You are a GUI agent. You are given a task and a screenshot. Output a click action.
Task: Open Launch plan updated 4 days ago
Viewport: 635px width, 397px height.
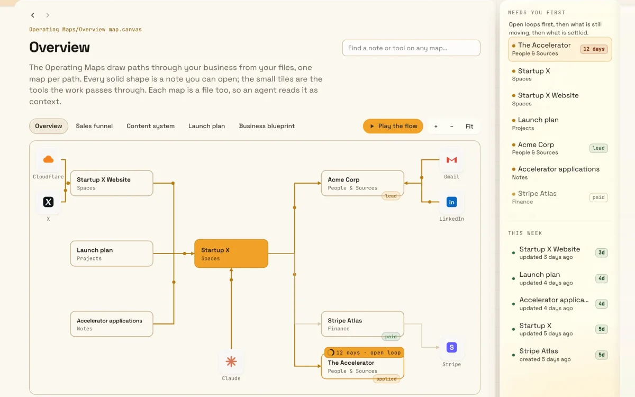(560, 278)
